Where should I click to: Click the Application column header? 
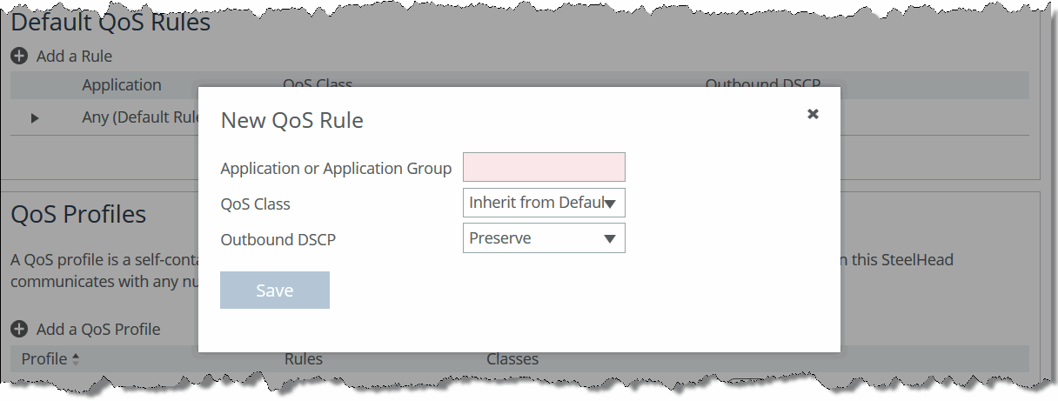point(122,85)
